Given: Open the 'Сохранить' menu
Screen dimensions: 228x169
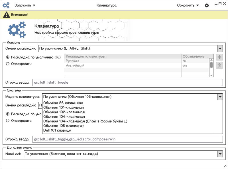Looking at the screenshot, I should (188, 5).
